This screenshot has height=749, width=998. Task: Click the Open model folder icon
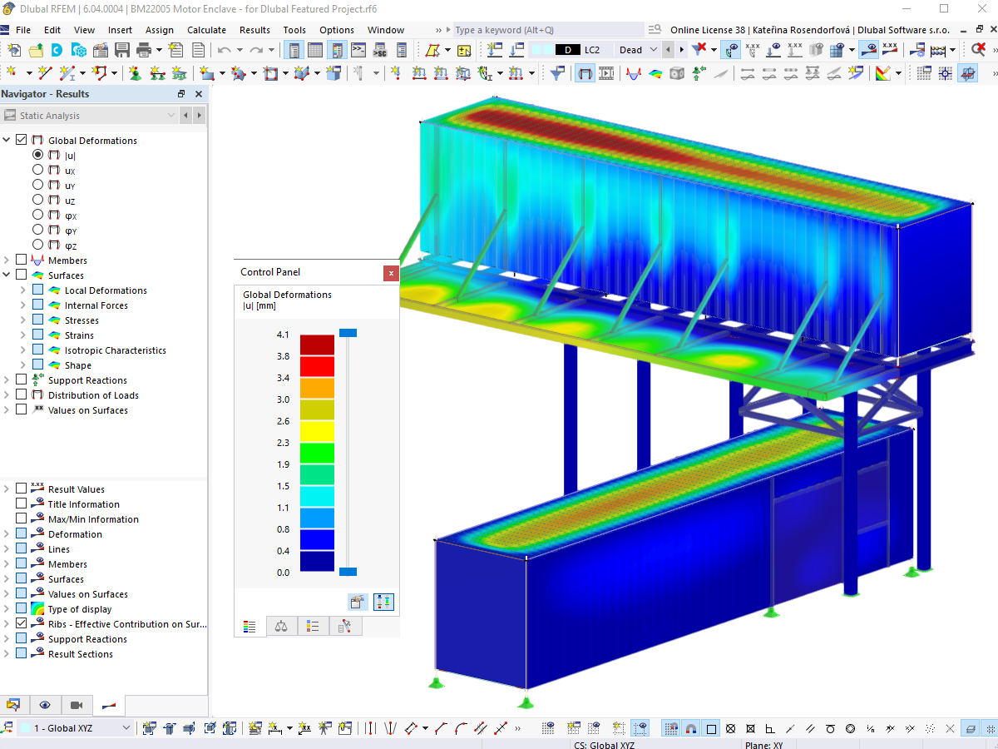tap(37, 50)
